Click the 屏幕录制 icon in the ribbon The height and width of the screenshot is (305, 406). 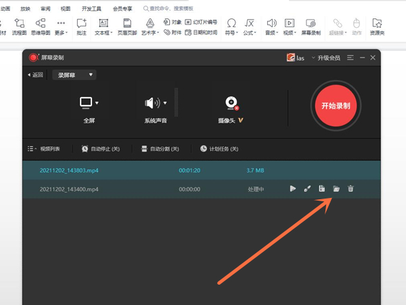[312, 26]
